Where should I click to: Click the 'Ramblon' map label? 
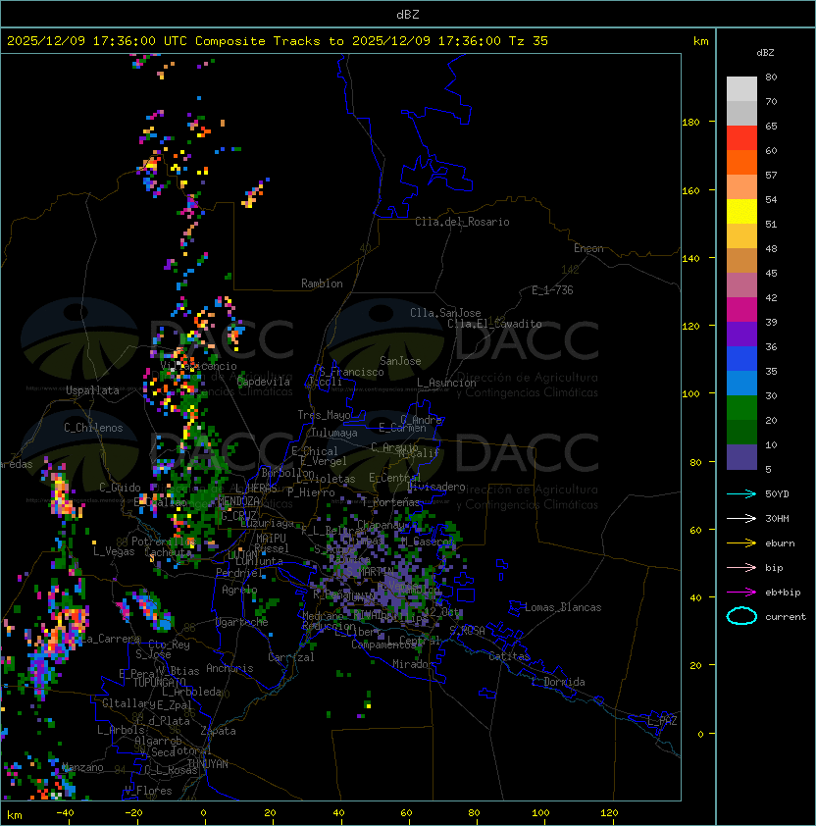[322, 284]
